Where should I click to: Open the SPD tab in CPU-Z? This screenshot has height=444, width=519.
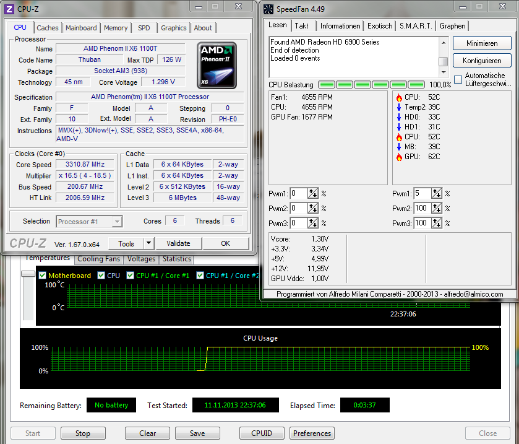(x=144, y=28)
